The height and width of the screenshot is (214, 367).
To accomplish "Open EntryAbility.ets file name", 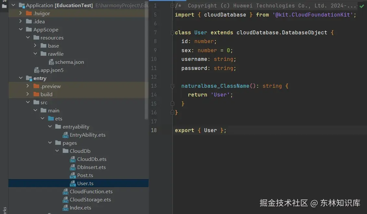I will coord(88,135).
